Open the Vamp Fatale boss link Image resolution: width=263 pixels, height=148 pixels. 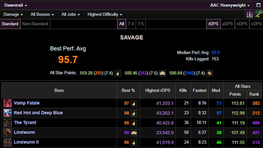(x=27, y=103)
